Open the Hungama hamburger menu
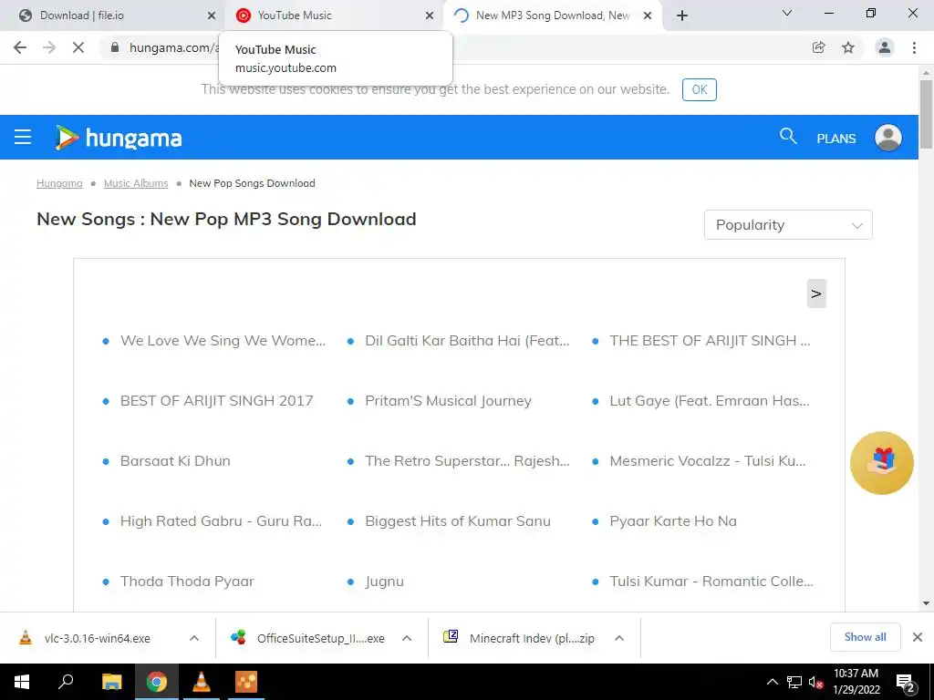934x700 pixels. tap(23, 138)
